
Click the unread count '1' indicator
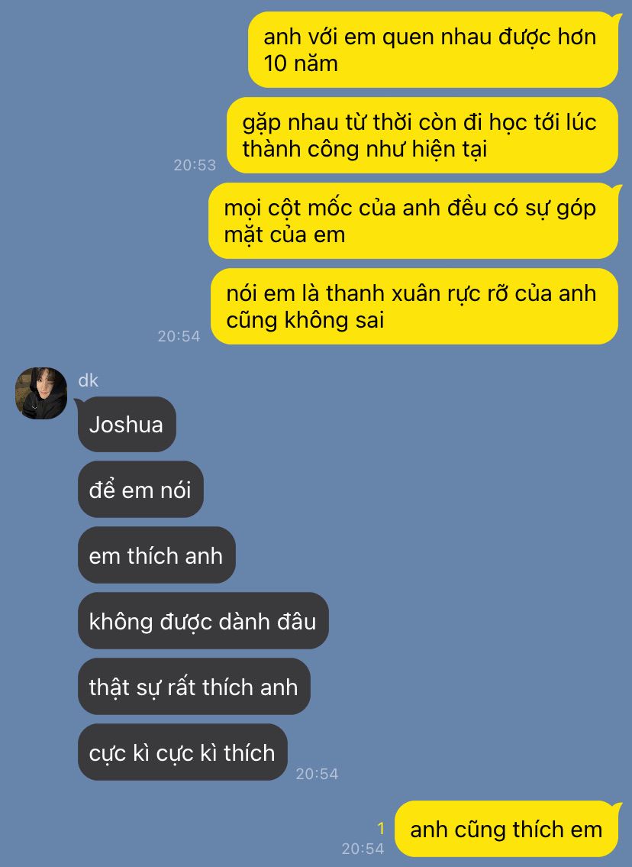(381, 828)
